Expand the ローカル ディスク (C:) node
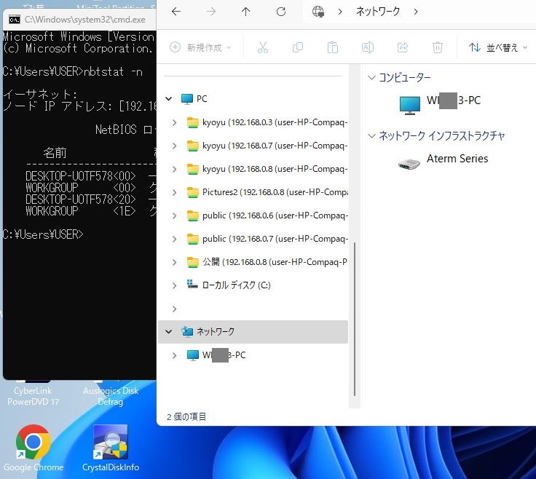The height and width of the screenshot is (479, 536). (x=174, y=285)
